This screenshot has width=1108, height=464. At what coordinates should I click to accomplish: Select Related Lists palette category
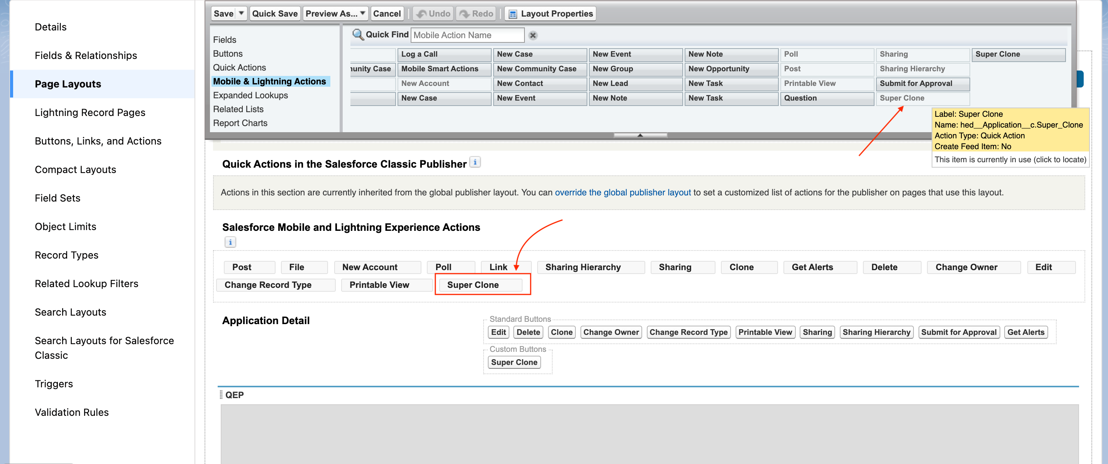tap(238, 109)
